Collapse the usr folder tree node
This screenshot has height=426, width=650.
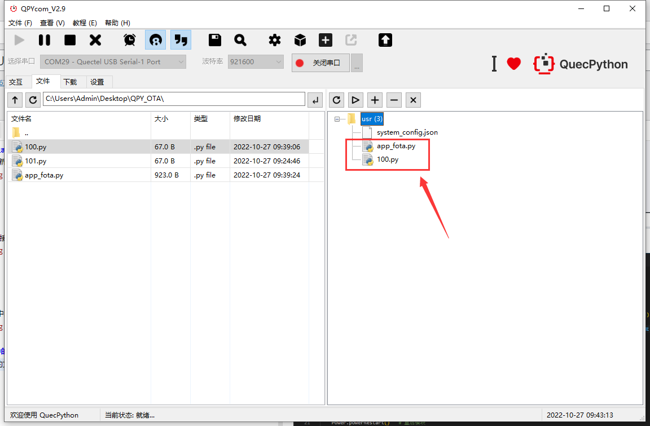tap(337, 119)
